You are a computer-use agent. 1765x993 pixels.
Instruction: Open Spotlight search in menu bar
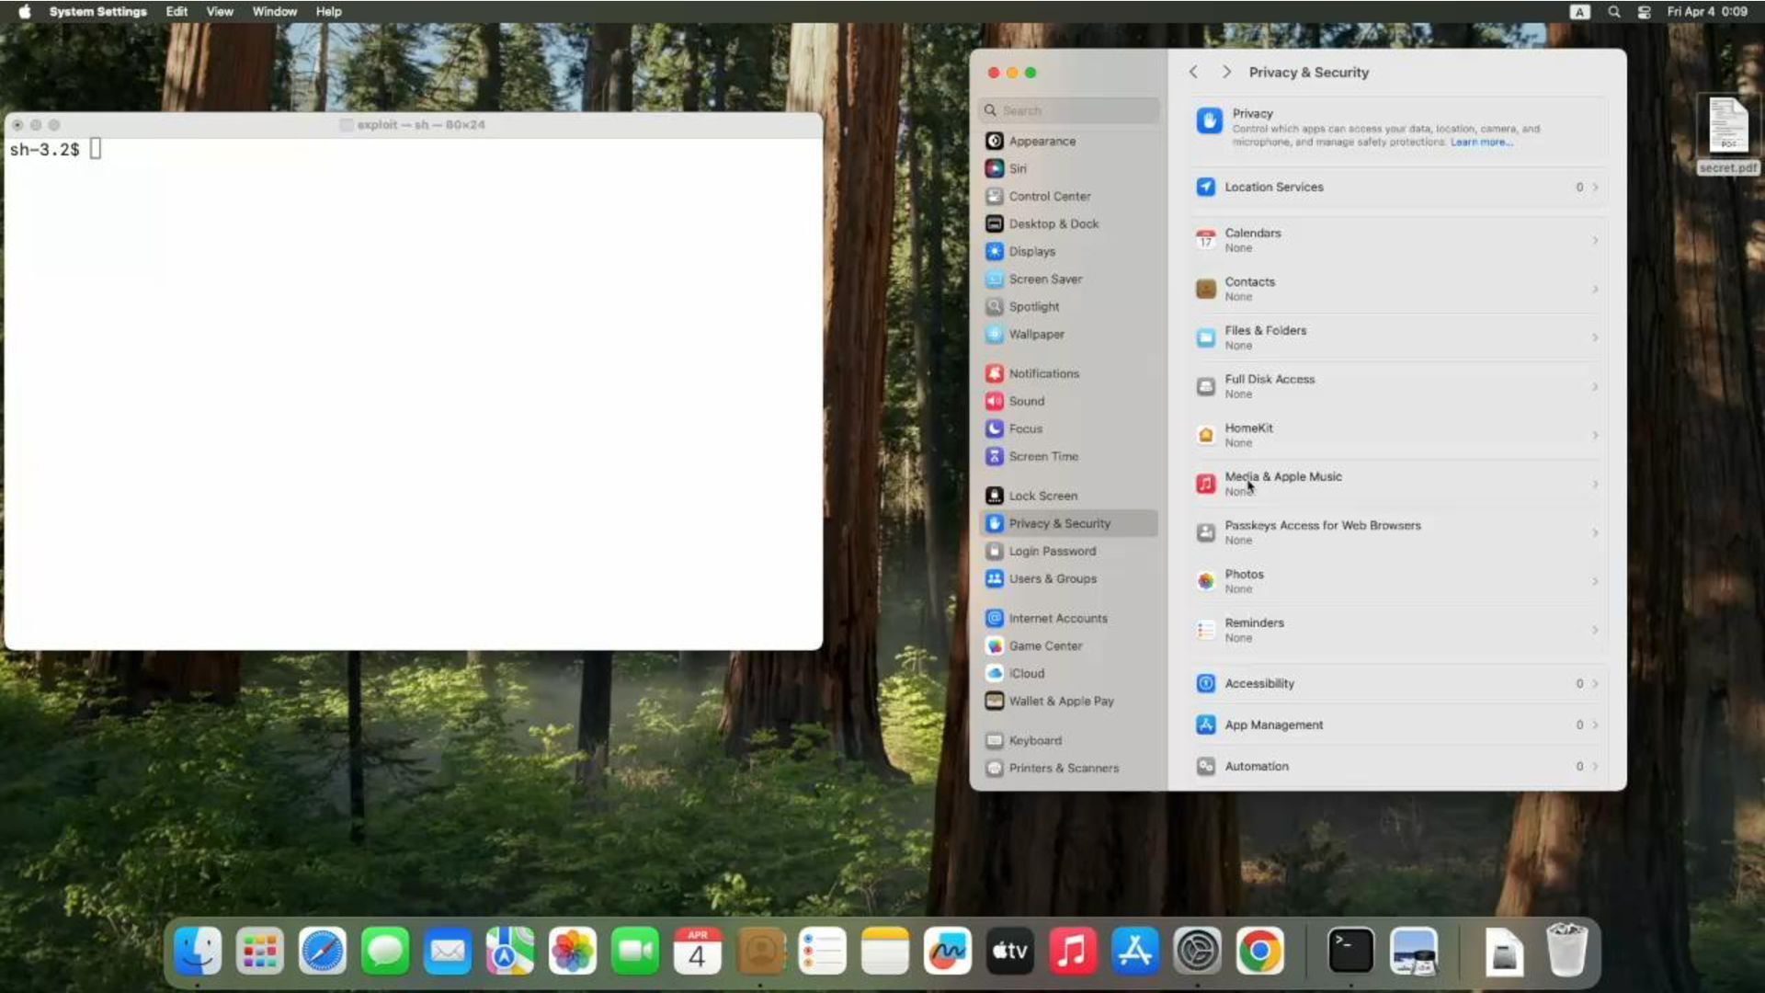[1613, 11]
